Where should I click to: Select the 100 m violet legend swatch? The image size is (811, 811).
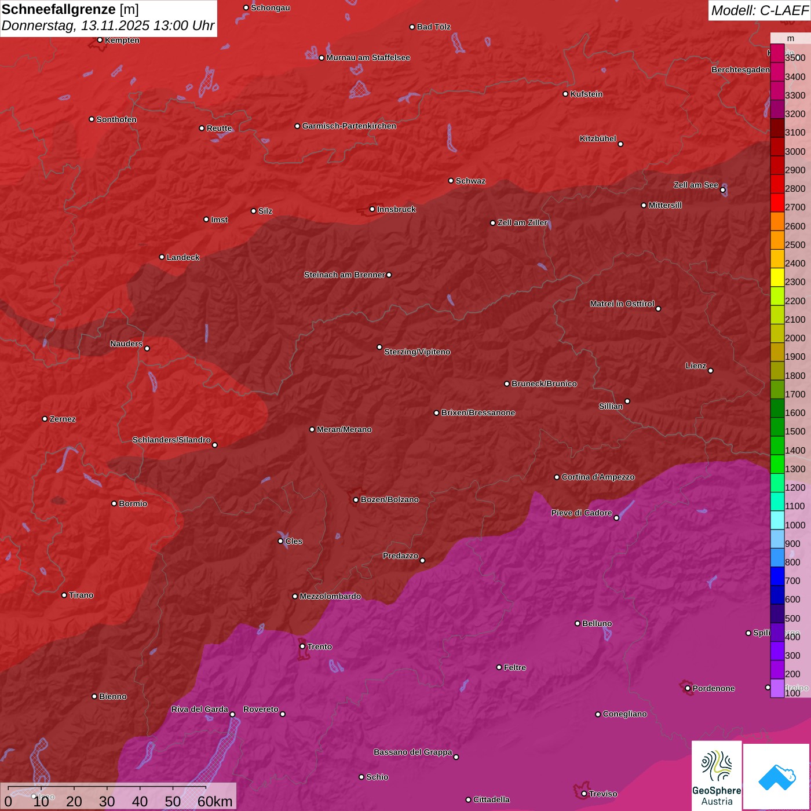[777, 688]
